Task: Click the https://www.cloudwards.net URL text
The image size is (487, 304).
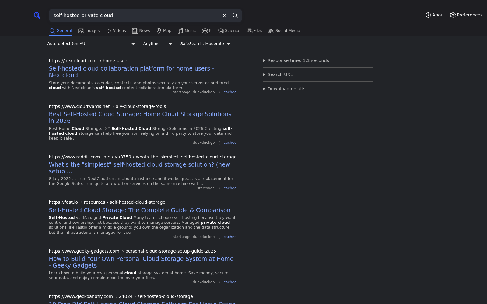Action: pyautogui.click(x=79, y=106)
